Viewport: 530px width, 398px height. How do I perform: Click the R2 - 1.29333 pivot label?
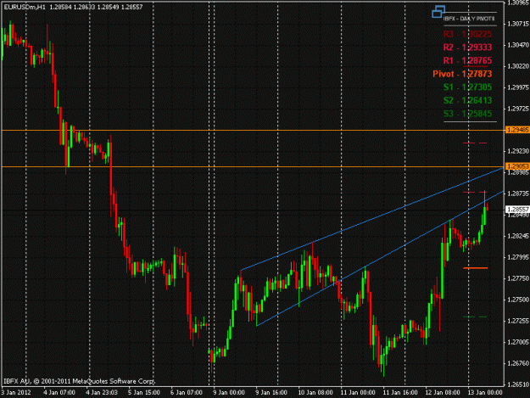(467, 48)
